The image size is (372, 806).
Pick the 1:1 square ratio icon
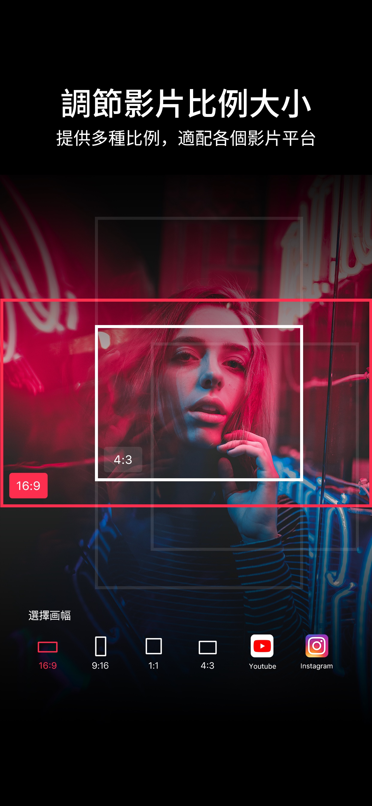pyautogui.click(x=153, y=646)
